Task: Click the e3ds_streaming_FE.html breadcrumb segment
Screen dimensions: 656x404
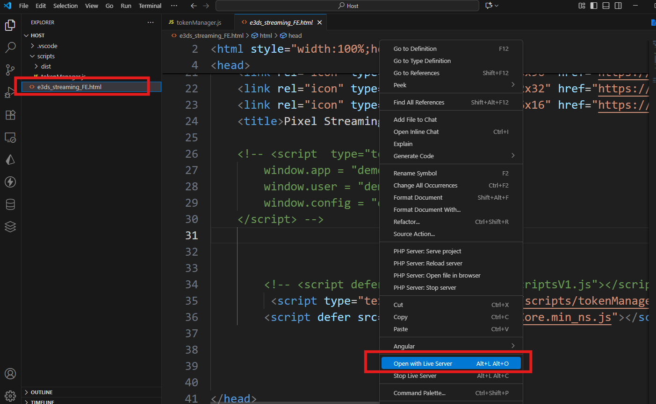Action: [208, 35]
